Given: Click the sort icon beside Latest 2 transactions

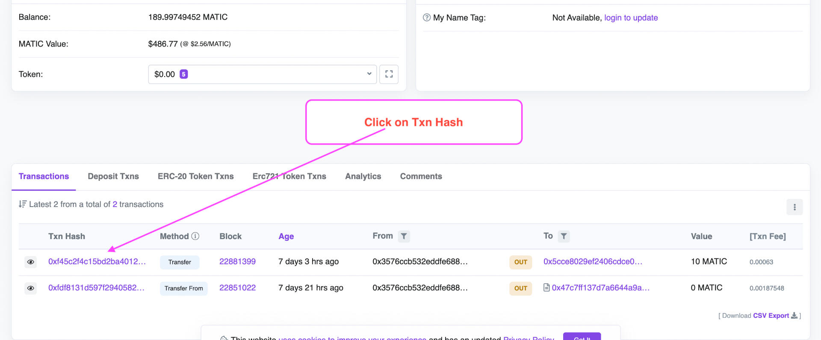Looking at the screenshot, I should pos(22,204).
